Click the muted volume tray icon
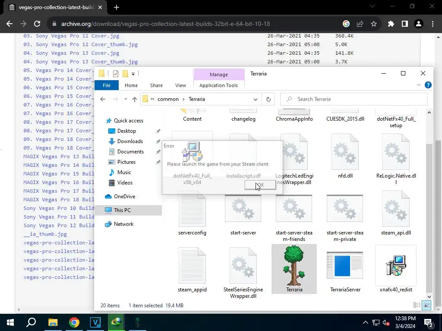The image size is (442, 331). 386,322
